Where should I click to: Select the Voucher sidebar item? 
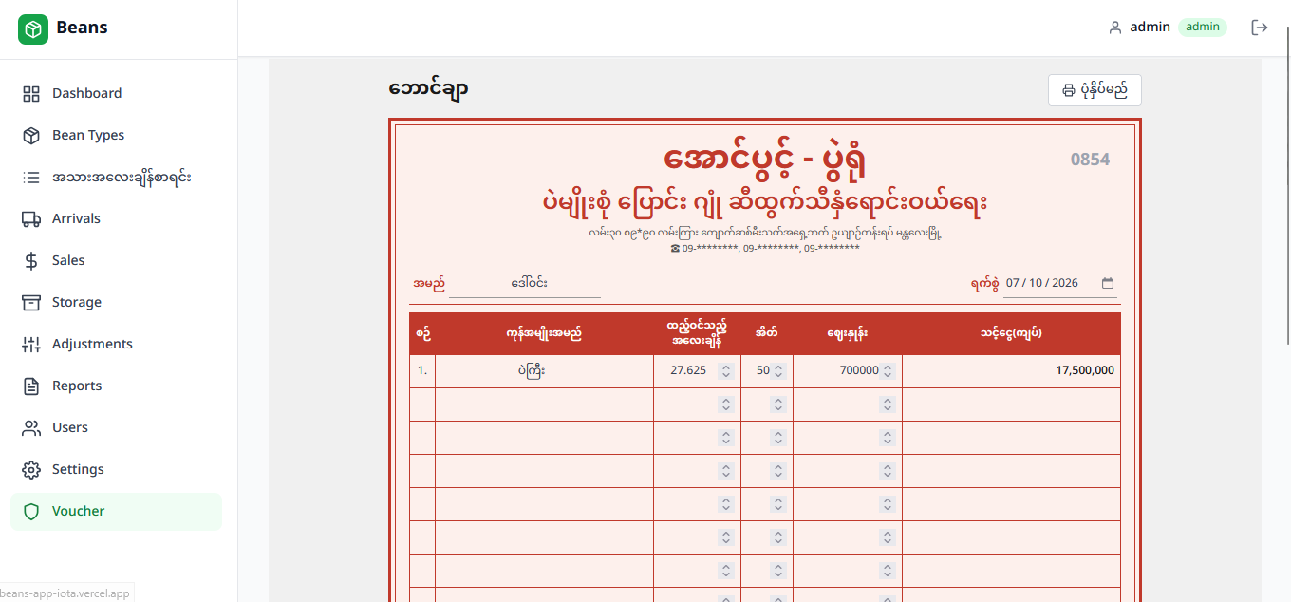click(116, 511)
